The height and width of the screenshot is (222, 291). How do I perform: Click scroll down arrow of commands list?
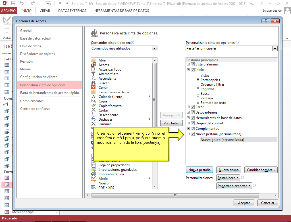pyautogui.click(x=155, y=186)
